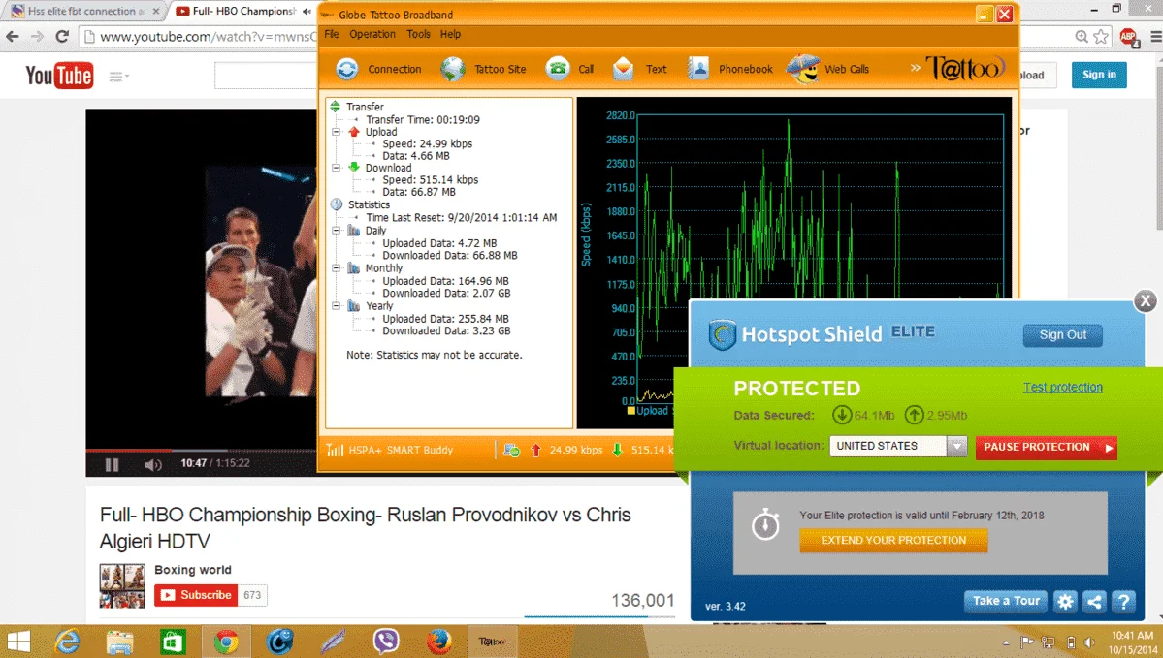Open Internet Explorer from taskbar
Screen dimensions: 1163x658
coord(68,642)
